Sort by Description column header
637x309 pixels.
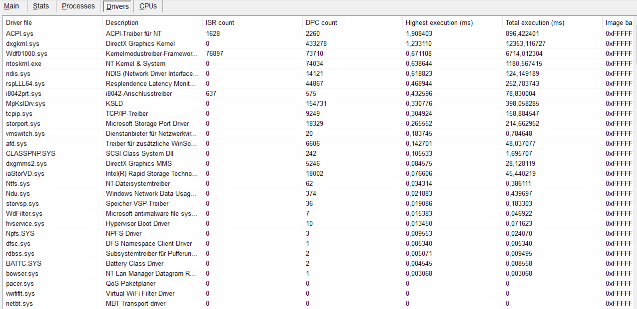[122, 23]
